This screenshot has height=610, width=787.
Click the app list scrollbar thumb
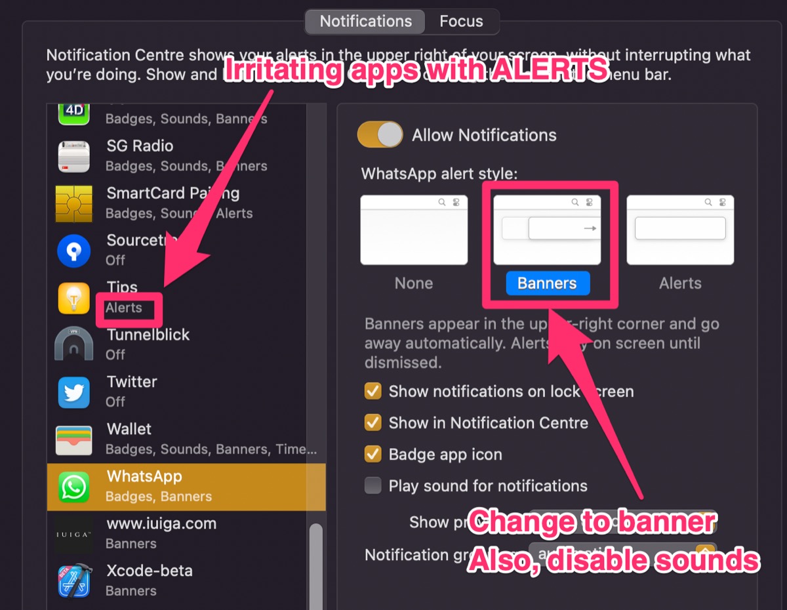(x=316, y=566)
